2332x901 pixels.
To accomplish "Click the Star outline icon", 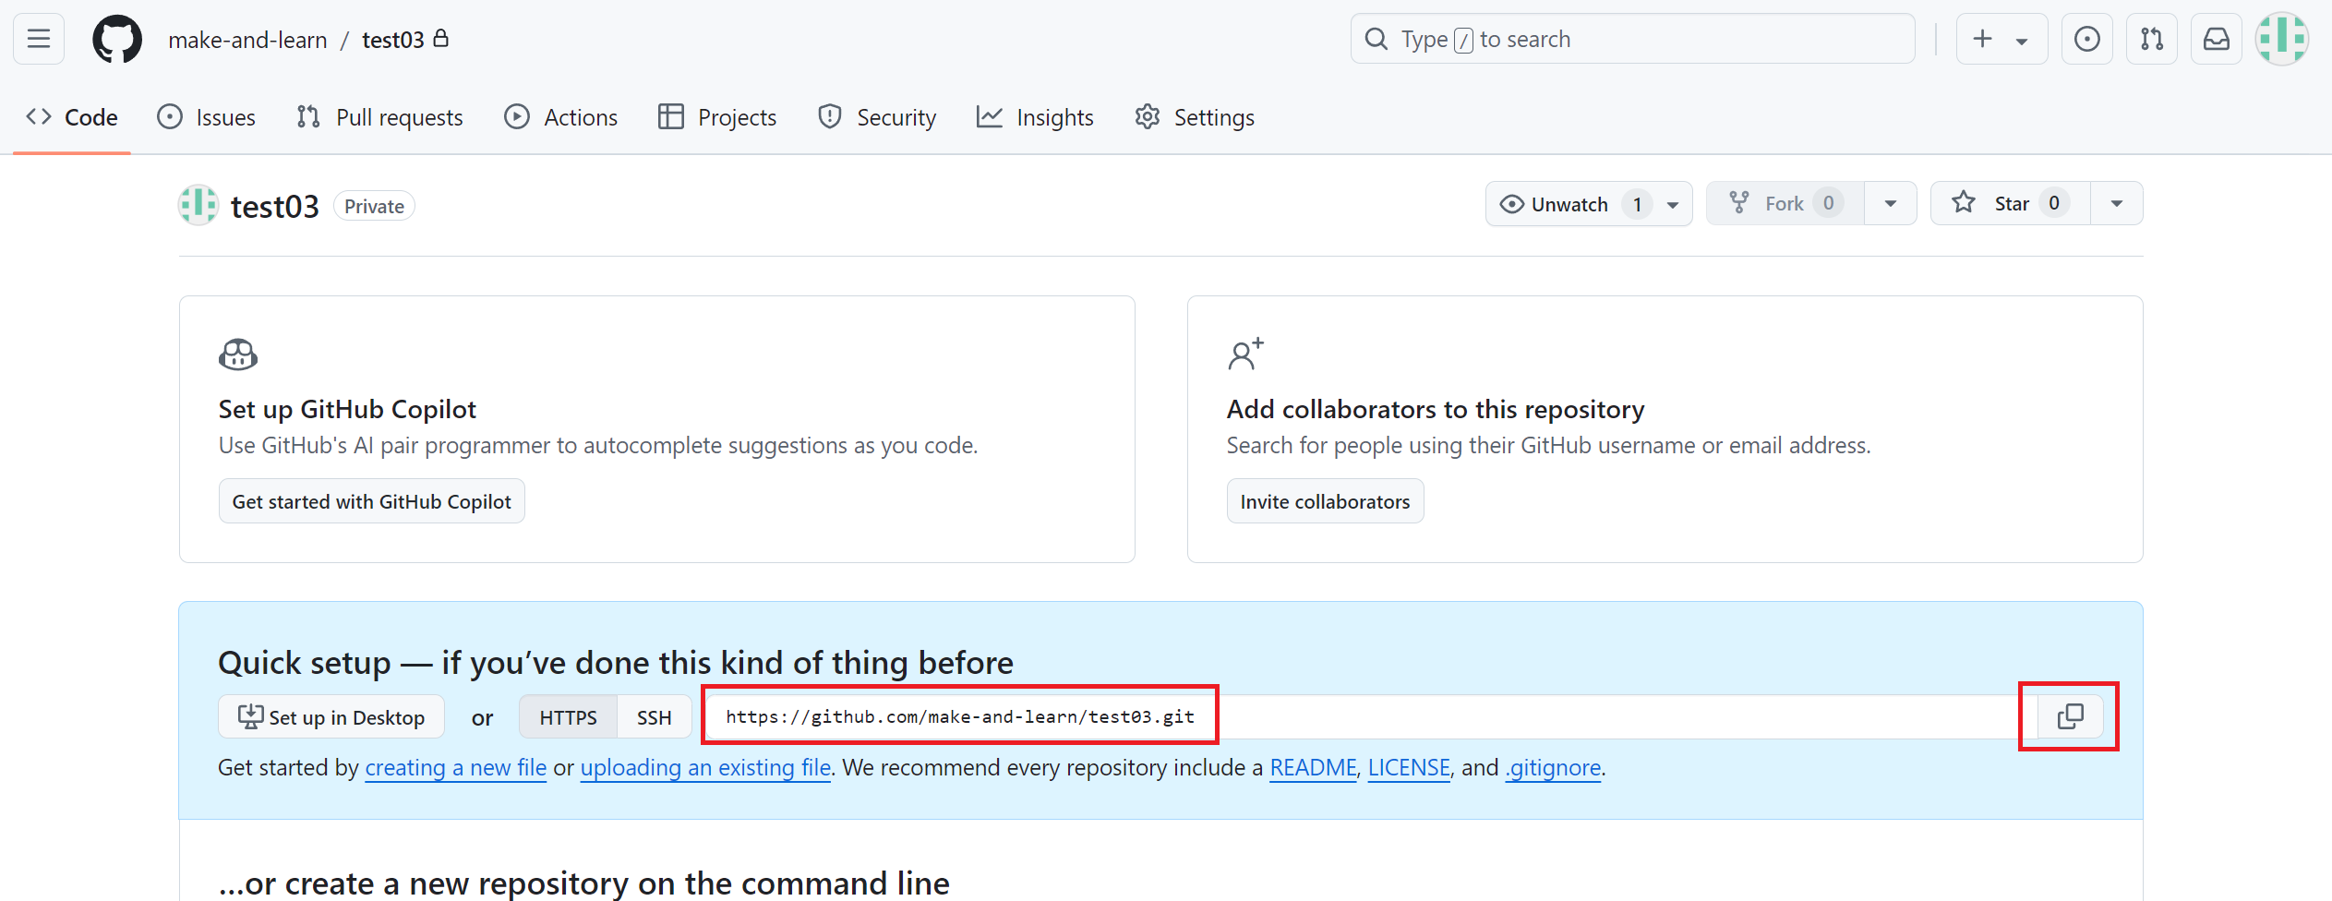I will (1964, 202).
